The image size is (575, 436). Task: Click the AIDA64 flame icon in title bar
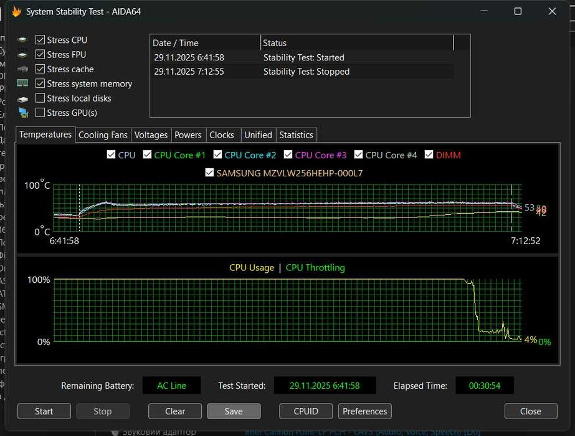tap(16, 11)
